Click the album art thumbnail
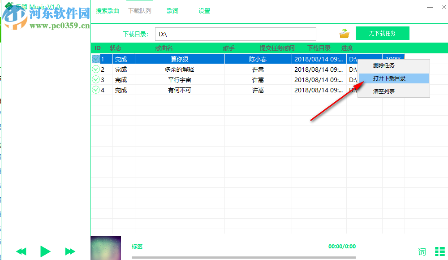 click(x=106, y=248)
